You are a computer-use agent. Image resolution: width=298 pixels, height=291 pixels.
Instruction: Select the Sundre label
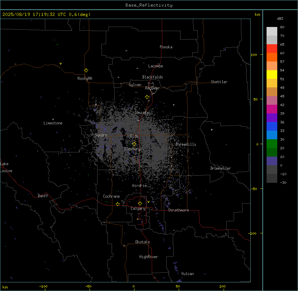pyautogui.click(x=101, y=135)
